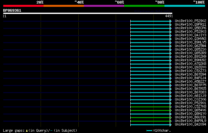Click the ~80% identity legend label
The width and height of the screenshot is (208, 133).
coord(160,2)
